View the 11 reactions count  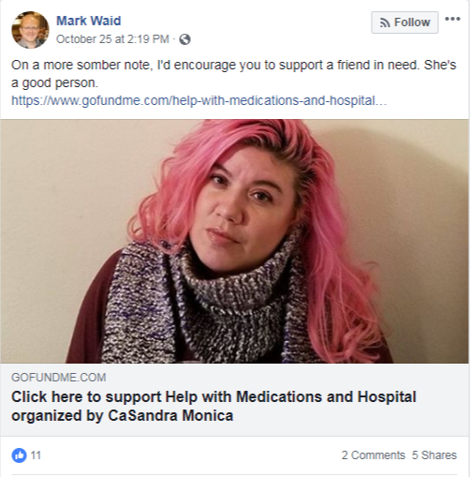pos(36,455)
